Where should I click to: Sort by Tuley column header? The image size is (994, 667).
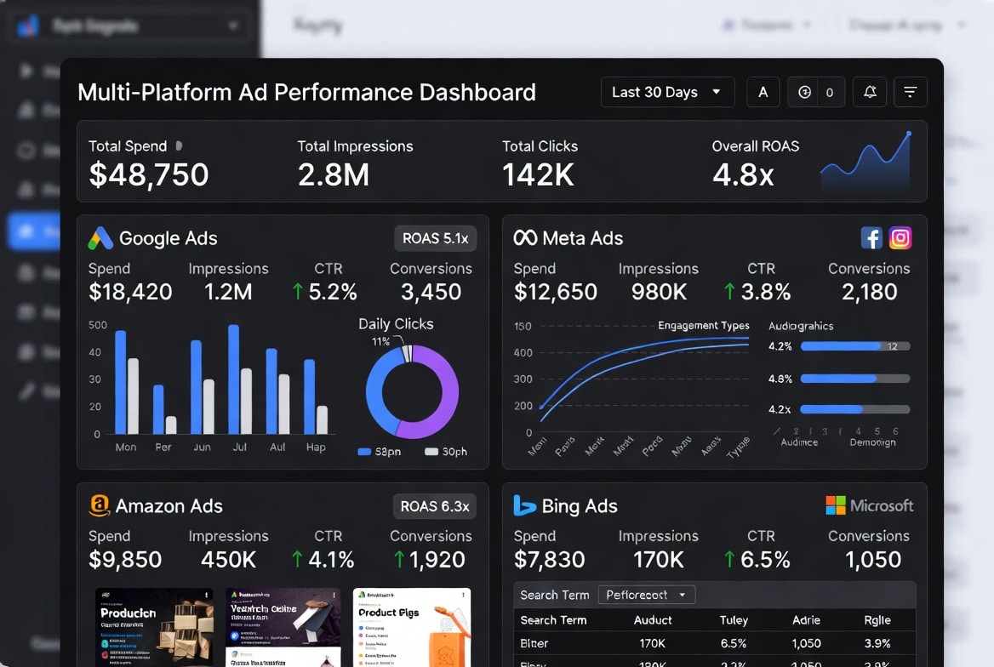(x=734, y=620)
